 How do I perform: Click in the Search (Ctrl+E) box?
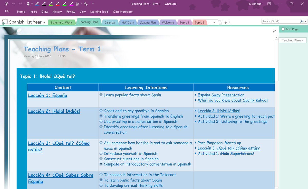(x=281, y=21)
